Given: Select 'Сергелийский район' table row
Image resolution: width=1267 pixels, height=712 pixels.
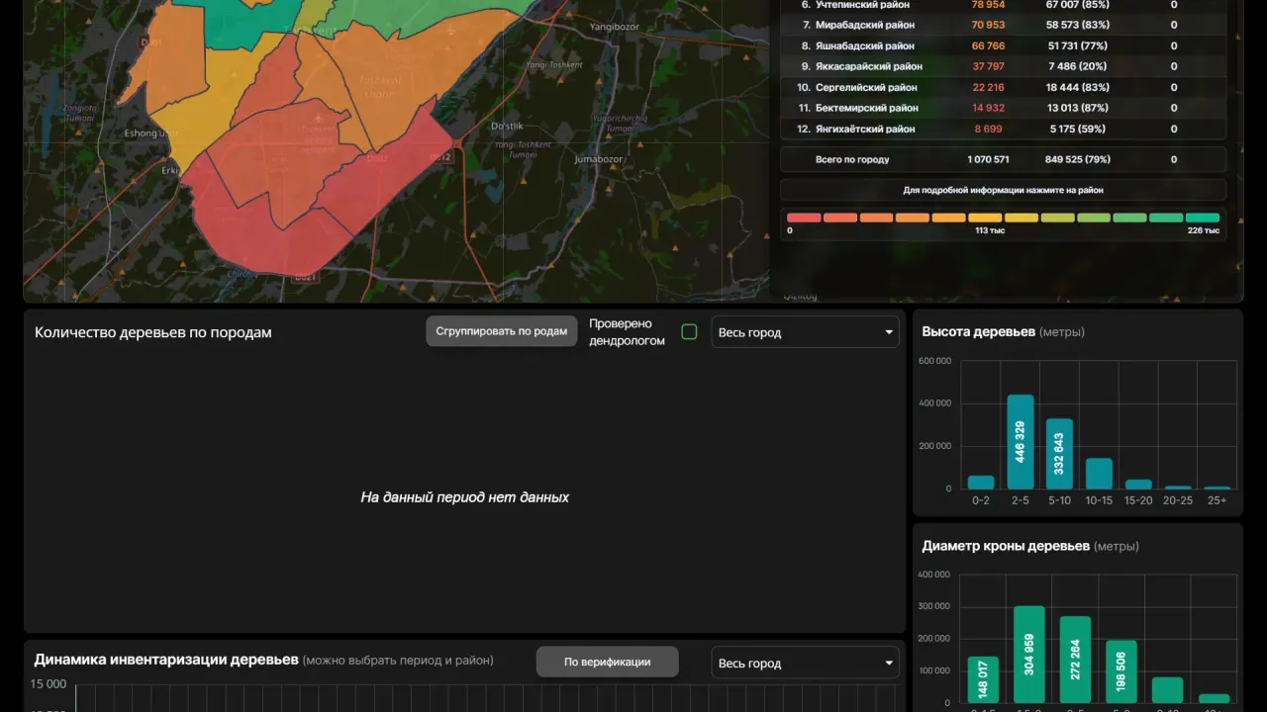Looking at the screenshot, I should click(1003, 87).
